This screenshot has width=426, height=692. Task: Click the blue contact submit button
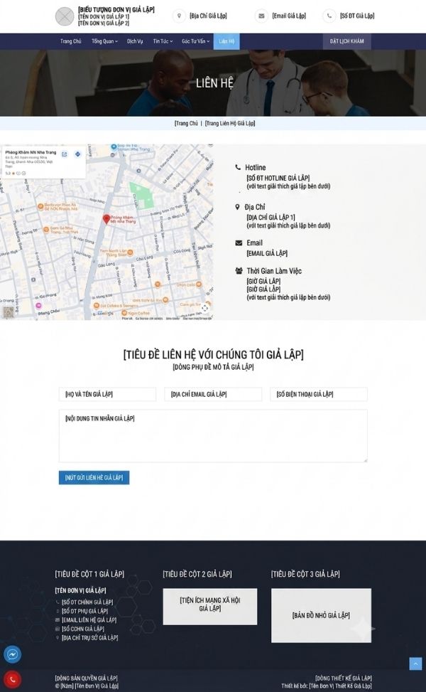pos(94,477)
